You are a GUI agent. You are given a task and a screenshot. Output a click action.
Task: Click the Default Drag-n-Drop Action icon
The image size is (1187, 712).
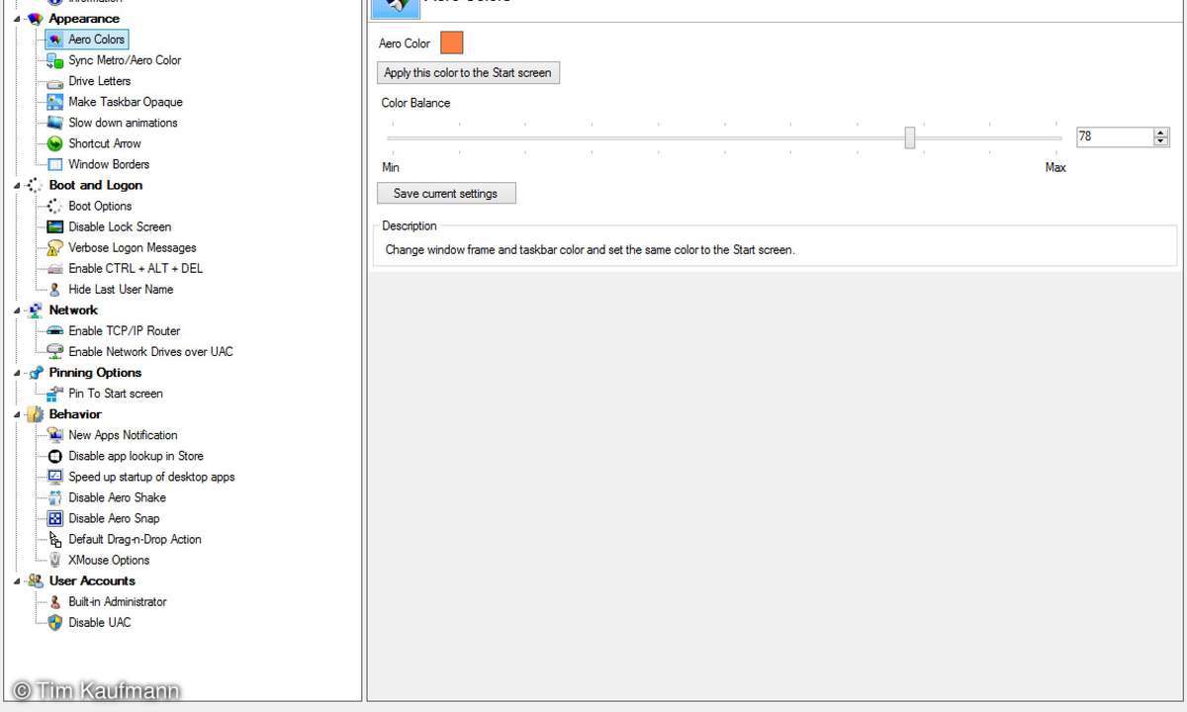[x=55, y=539]
